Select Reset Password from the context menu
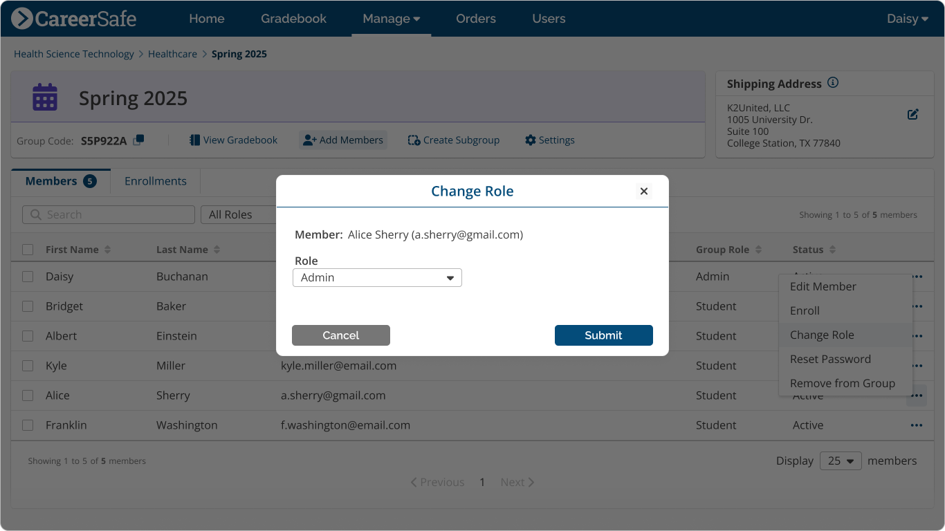Viewport: 945px width, 531px height. (x=830, y=359)
